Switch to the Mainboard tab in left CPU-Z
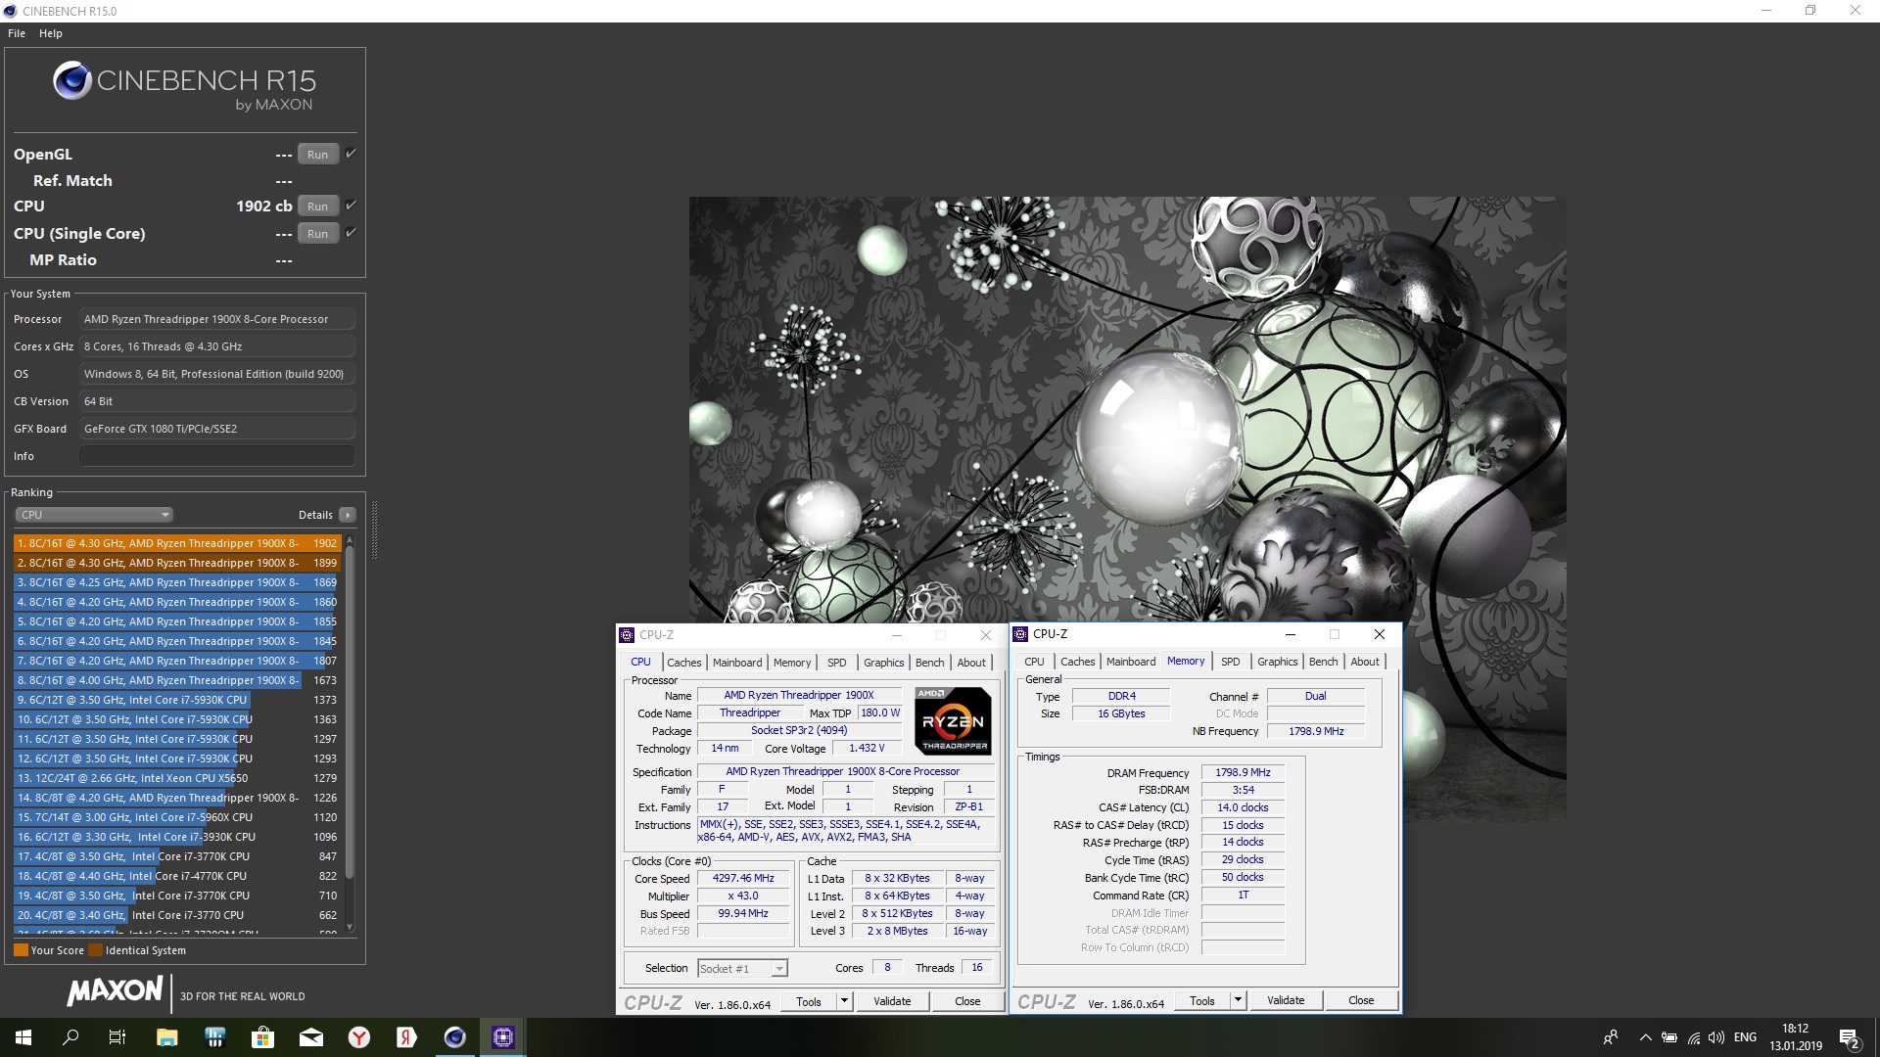 [736, 663]
